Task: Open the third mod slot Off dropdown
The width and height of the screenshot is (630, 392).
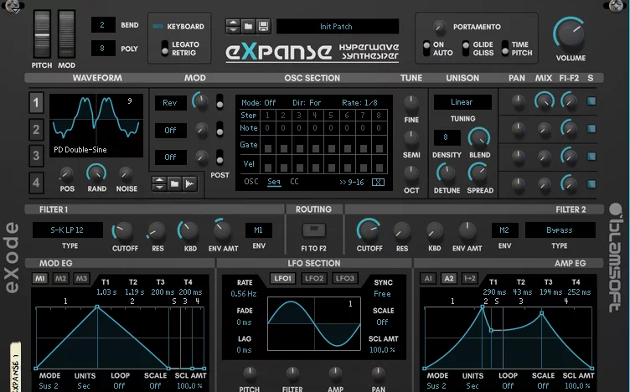Action: (170, 157)
